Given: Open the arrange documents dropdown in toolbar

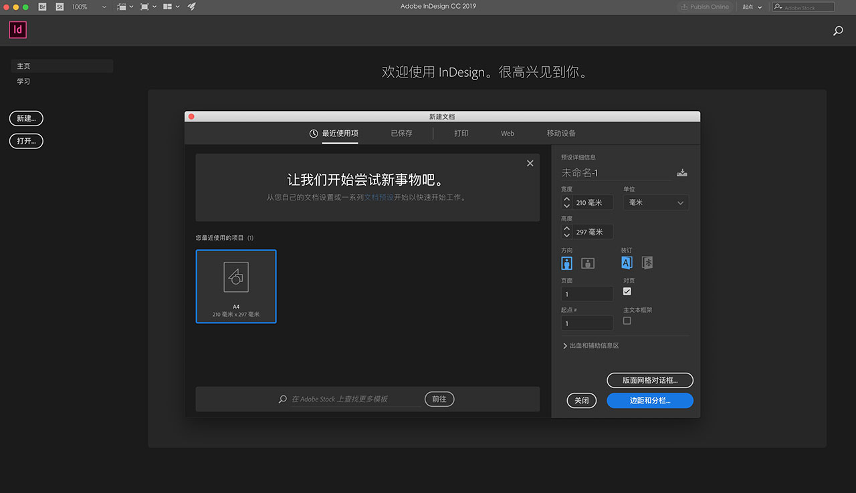Looking at the screenshot, I should pyautogui.click(x=171, y=7).
